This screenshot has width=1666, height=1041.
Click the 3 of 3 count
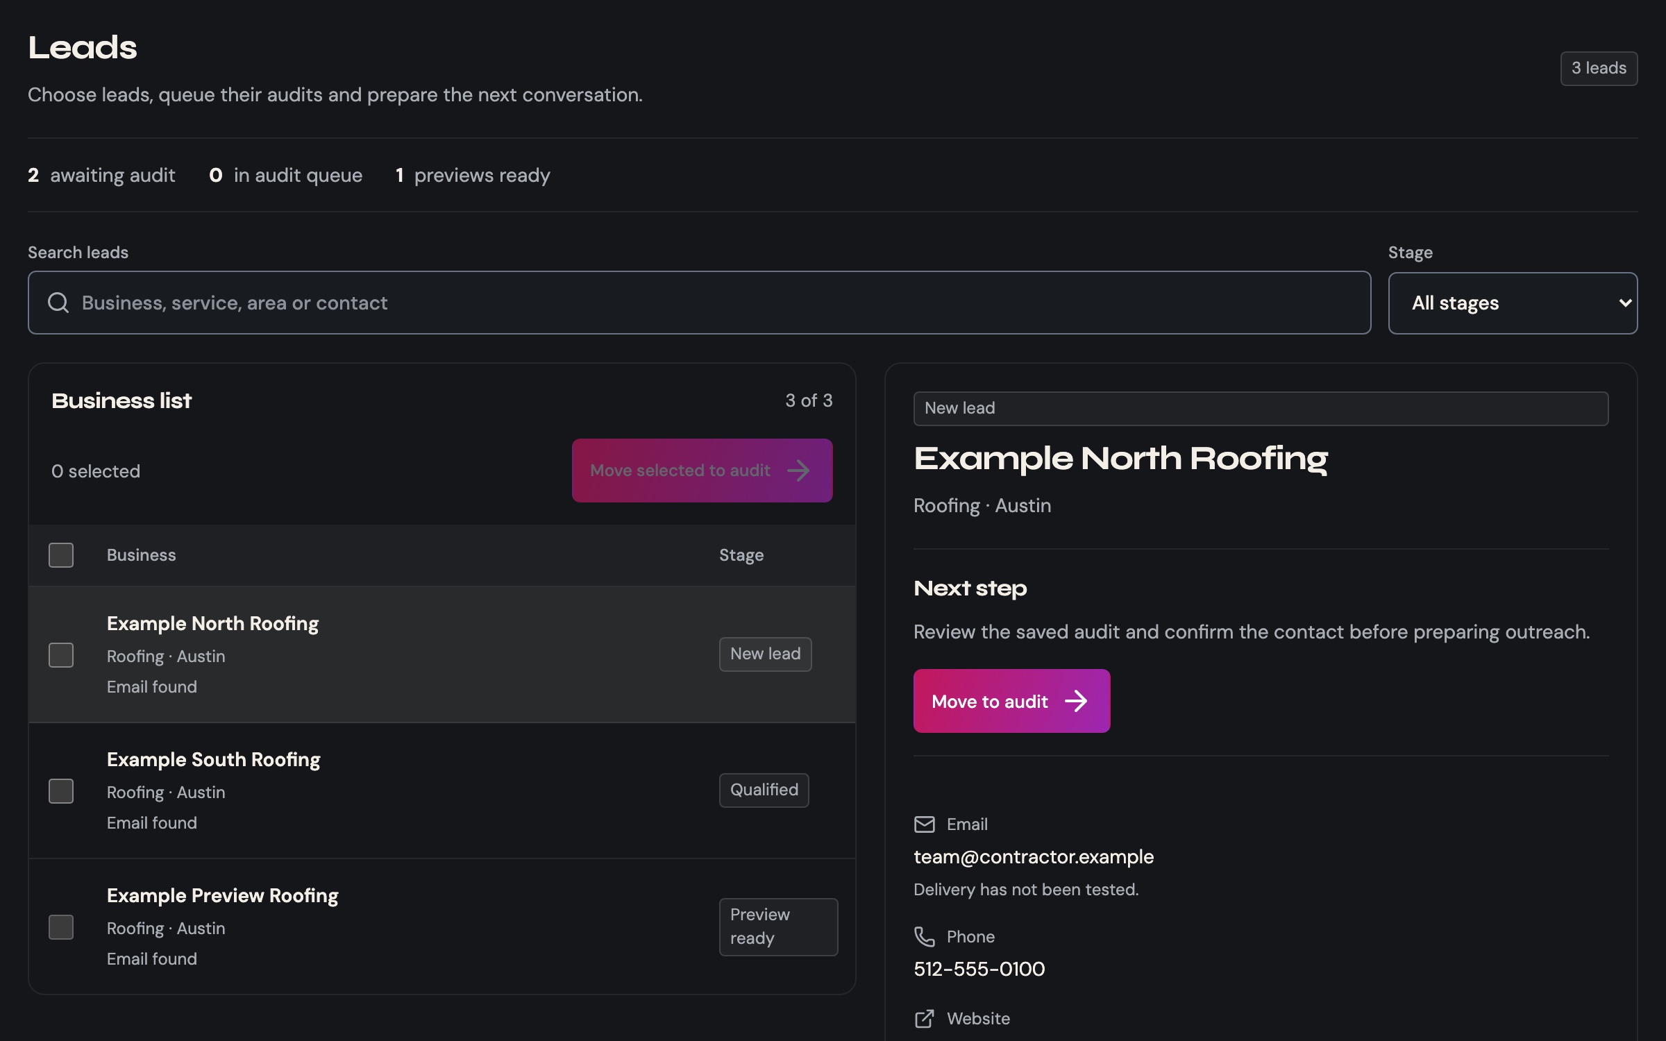809,400
